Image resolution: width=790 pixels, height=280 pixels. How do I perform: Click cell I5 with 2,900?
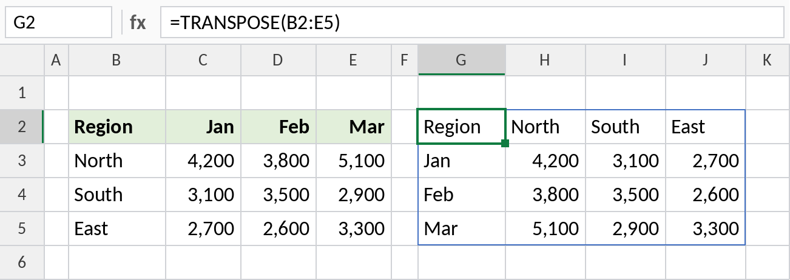click(626, 228)
